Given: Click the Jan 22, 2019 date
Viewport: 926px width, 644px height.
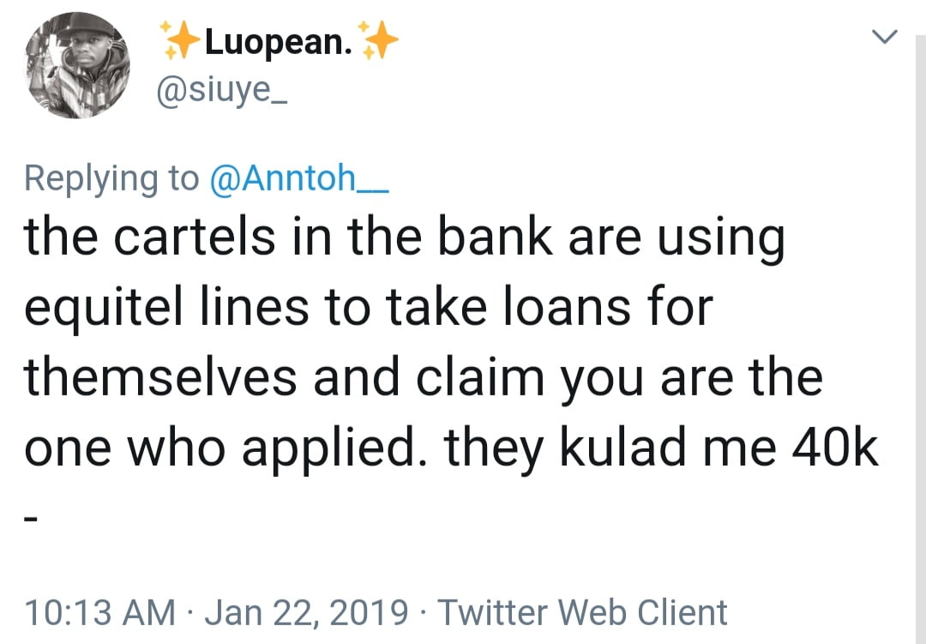Looking at the screenshot, I should point(306,612).
